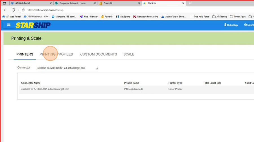Open Rate/Ship from the header
This screenshot has height=142, width=254.
click(231, 25)
